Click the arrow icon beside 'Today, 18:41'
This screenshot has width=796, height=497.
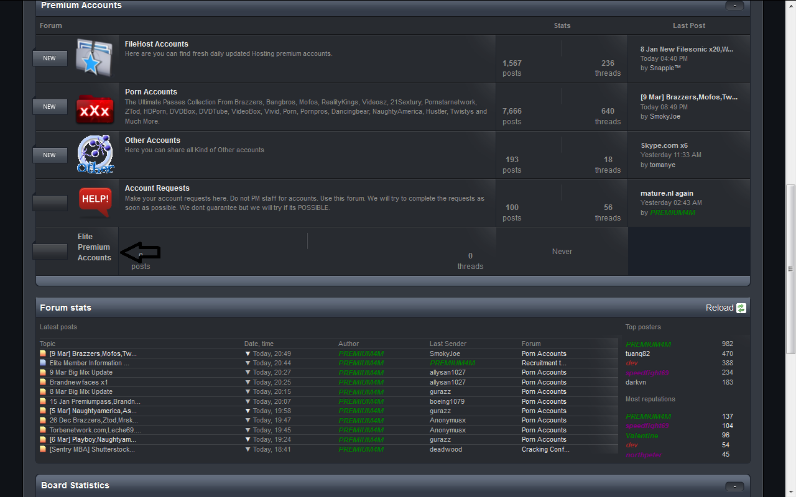(248, 450)
